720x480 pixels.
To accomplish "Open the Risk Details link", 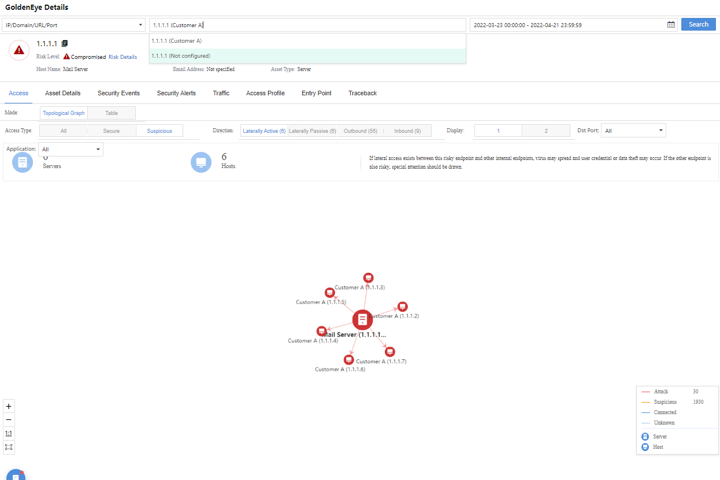I will (123, 57).
